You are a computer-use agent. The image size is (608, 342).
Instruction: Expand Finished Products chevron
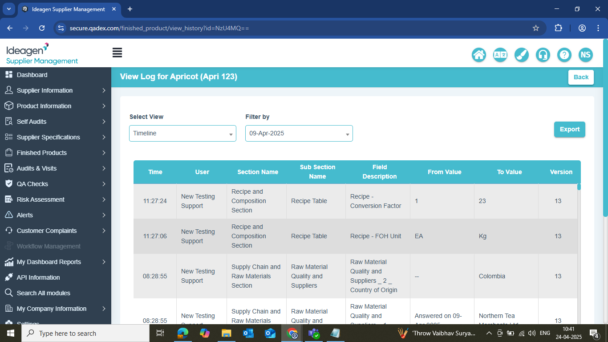tap(104, 153)
